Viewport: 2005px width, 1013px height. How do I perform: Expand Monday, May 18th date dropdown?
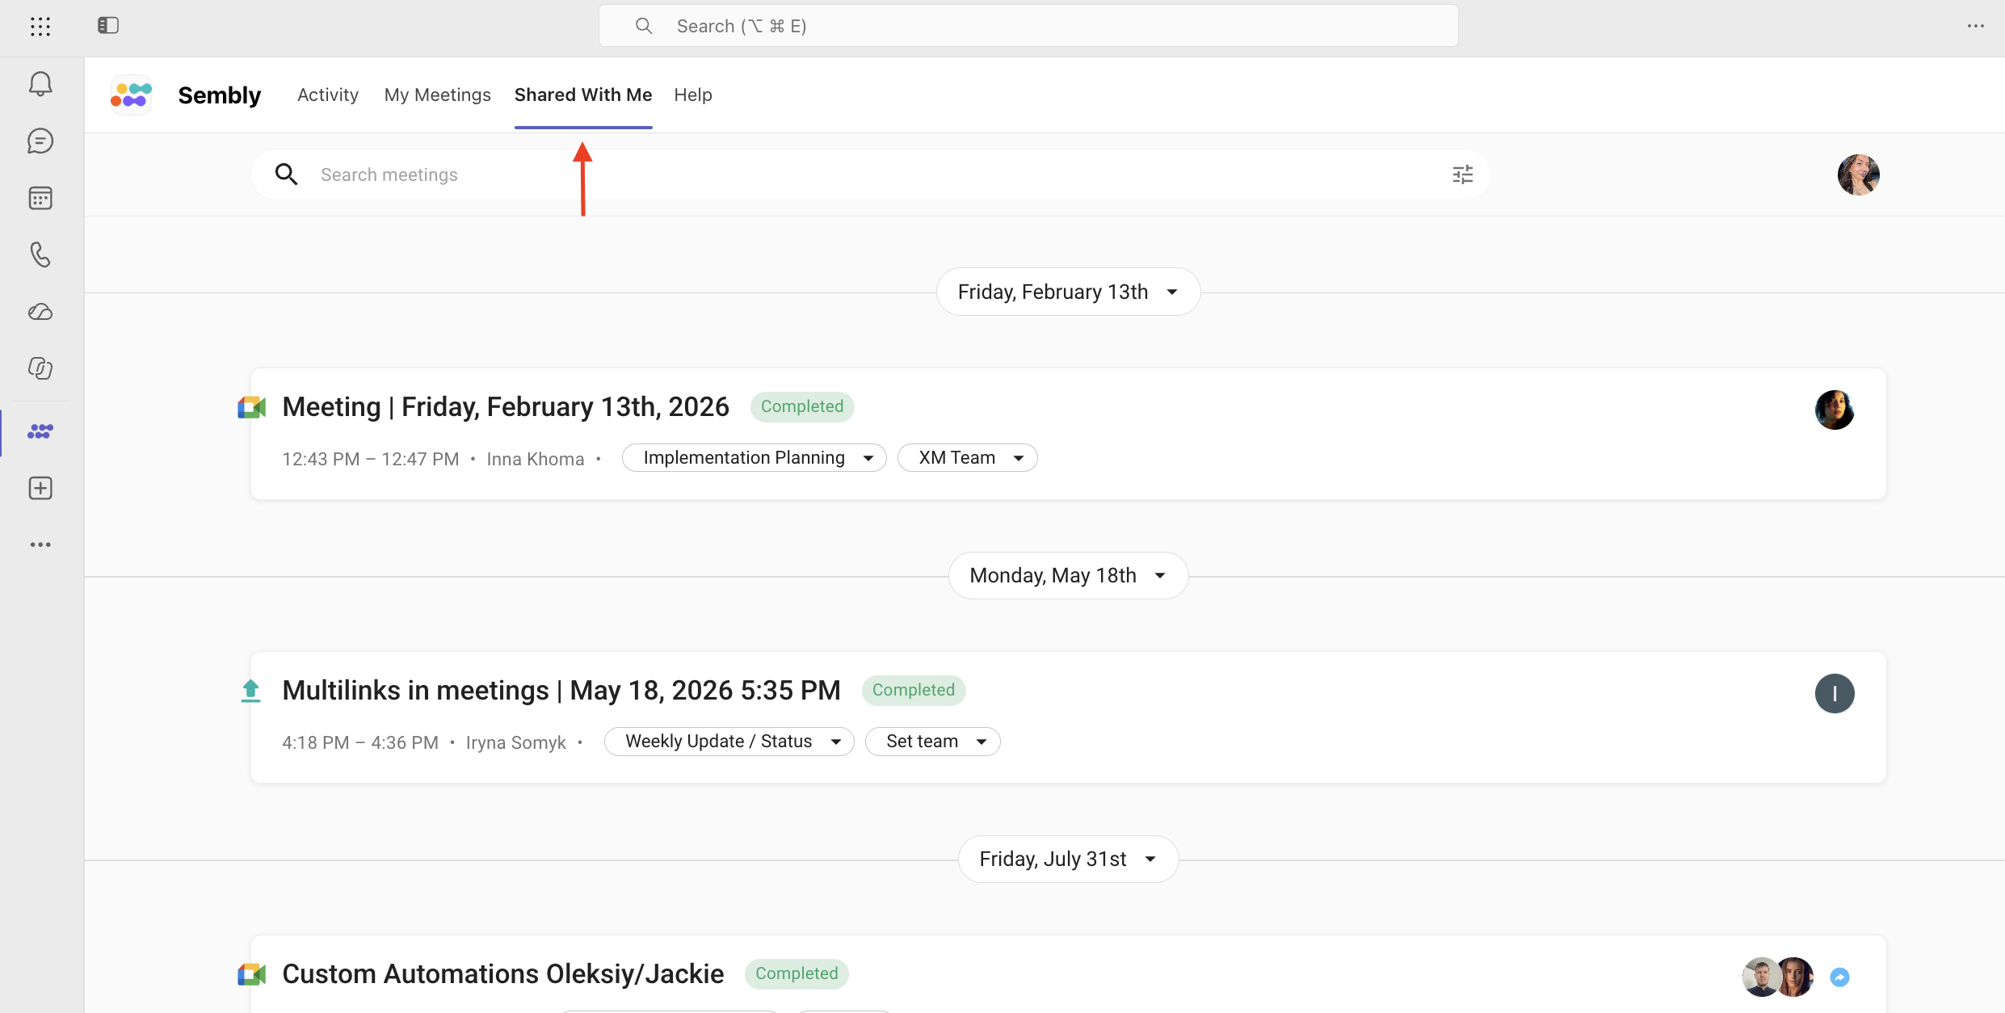pos(1068,575)
